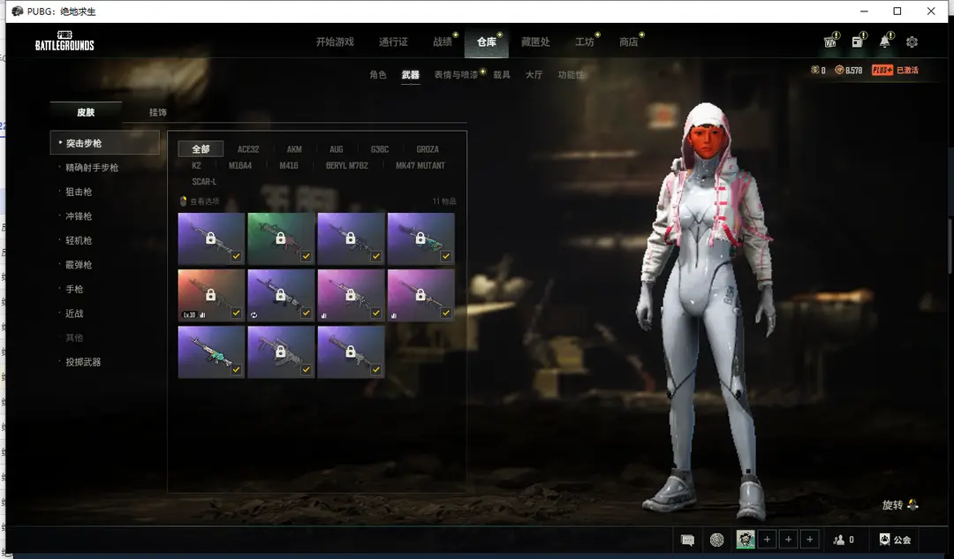Select the 狙击枪 category

click(x=79, y=192)
